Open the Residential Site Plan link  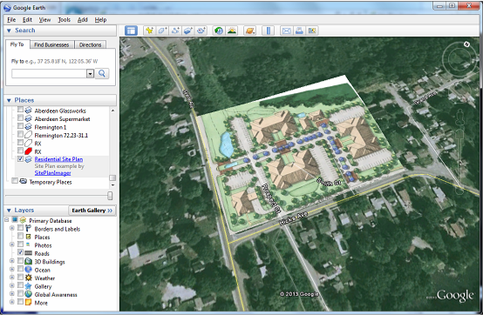[58, 159]
